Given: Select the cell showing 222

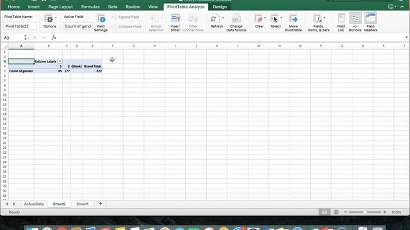Looking at the screenshot, I should pyautogui.click(x=92, y=71).
